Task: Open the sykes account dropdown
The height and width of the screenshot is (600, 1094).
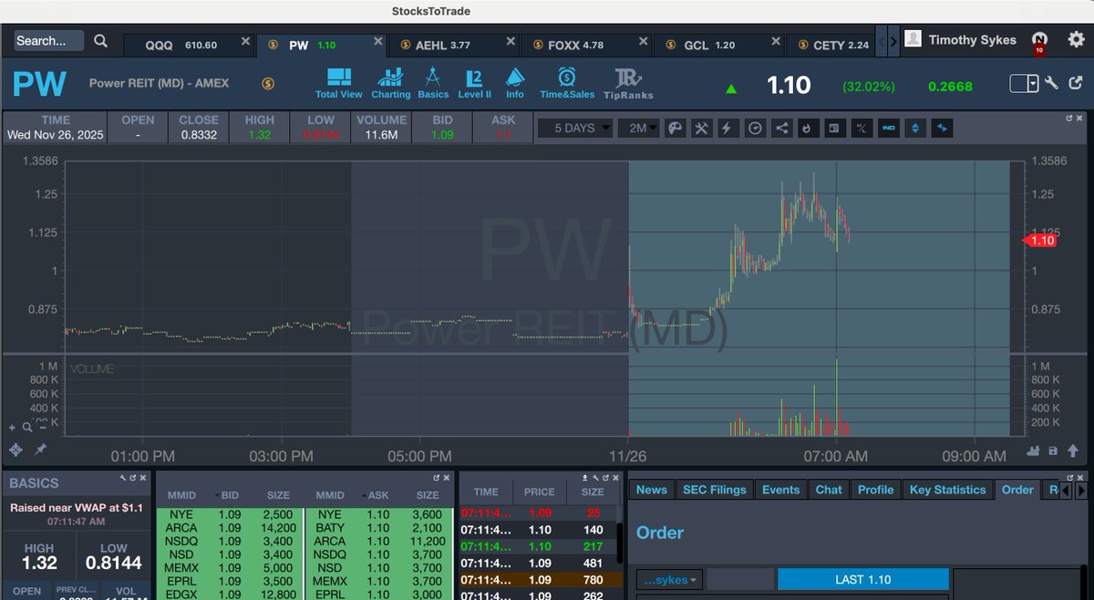Action: click(x=669, y=580)
